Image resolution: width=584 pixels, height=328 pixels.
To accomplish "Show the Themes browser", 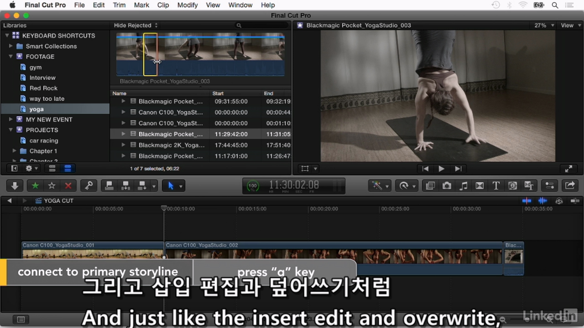I will pyautogui.click(x=529, y=185).
